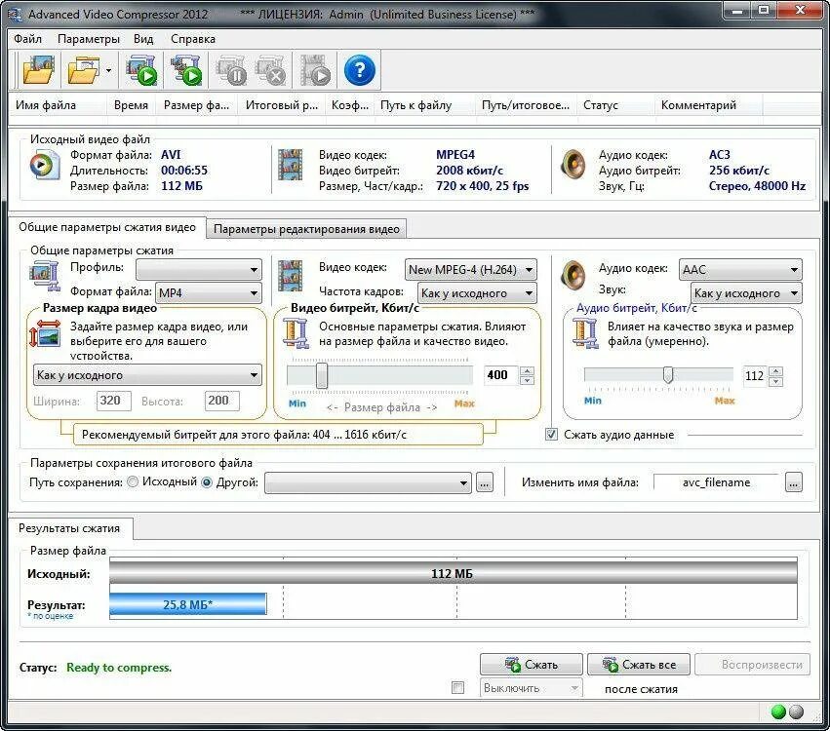Open Аудио кодек AAC dropdown

[x=740, y=269]
